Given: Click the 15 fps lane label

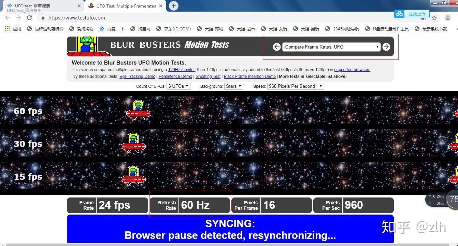Looking at the screenshot, I should click(28, 177).
